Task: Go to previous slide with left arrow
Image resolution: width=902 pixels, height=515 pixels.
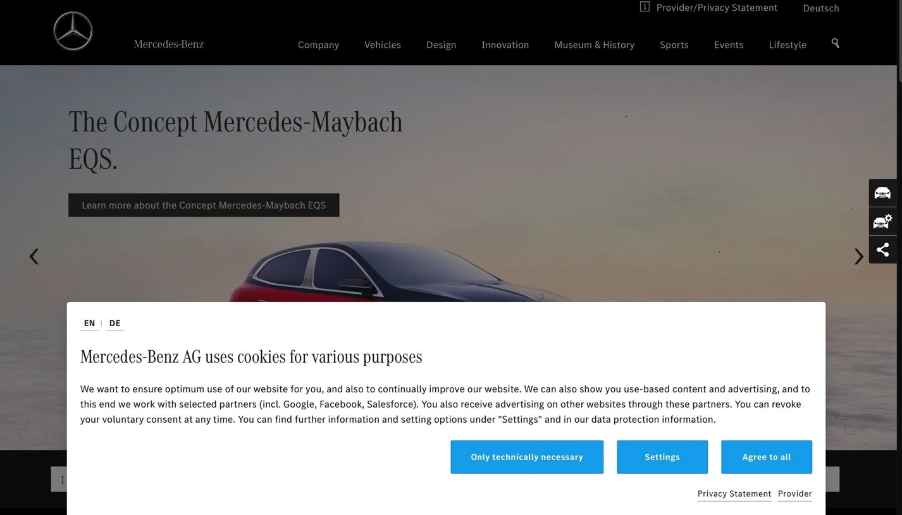Action: point(34,256)
